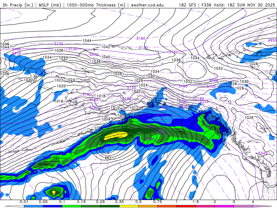
Task: Click the 0.01 legend tick label
Action: (24, 202)
